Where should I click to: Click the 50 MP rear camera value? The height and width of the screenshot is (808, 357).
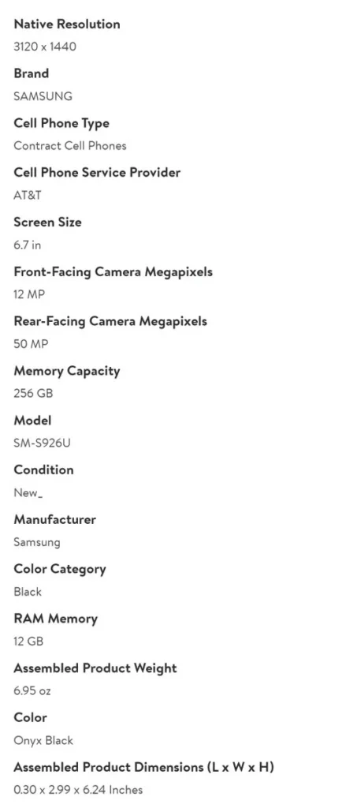click(31, 344)
